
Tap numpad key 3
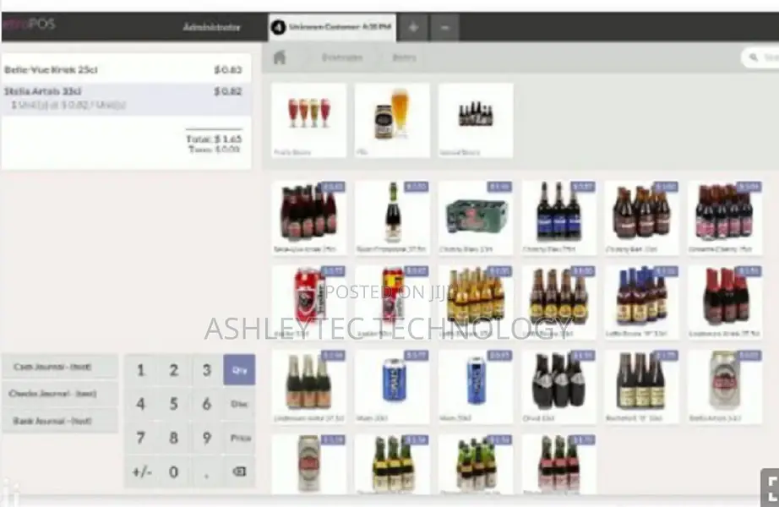point(206,370)
